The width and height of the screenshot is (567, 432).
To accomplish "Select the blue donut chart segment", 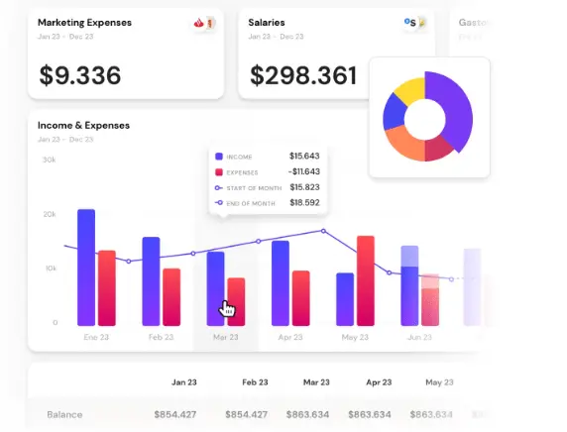I will pyautogui.click(x=395, y=112).
